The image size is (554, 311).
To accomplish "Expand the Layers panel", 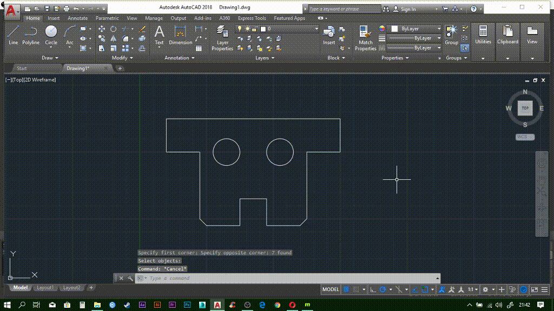I will 265,58.
